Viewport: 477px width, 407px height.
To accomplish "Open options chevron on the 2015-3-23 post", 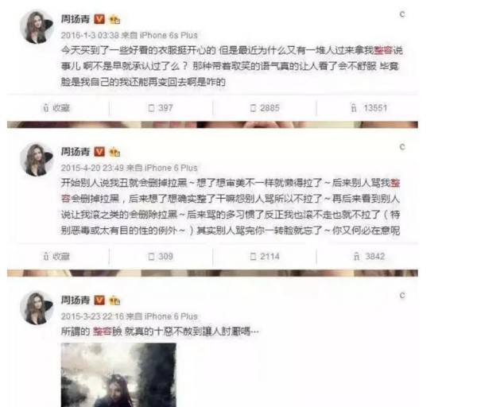I will point(402,296).
